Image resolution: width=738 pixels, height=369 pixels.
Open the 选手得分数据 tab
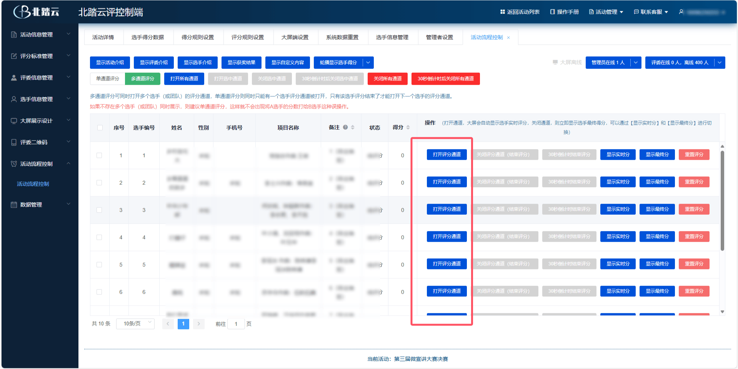(148, 37)
